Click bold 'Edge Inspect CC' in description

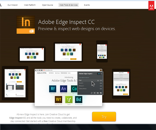click(x=18, y=118)
